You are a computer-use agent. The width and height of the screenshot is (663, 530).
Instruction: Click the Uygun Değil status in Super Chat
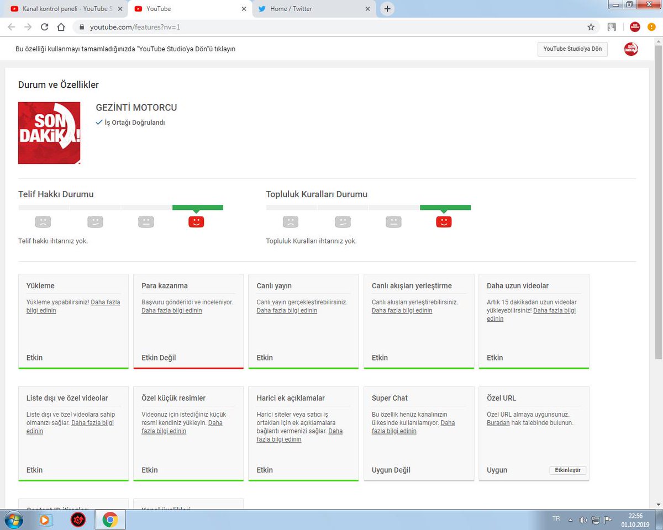tap(391, 470)
